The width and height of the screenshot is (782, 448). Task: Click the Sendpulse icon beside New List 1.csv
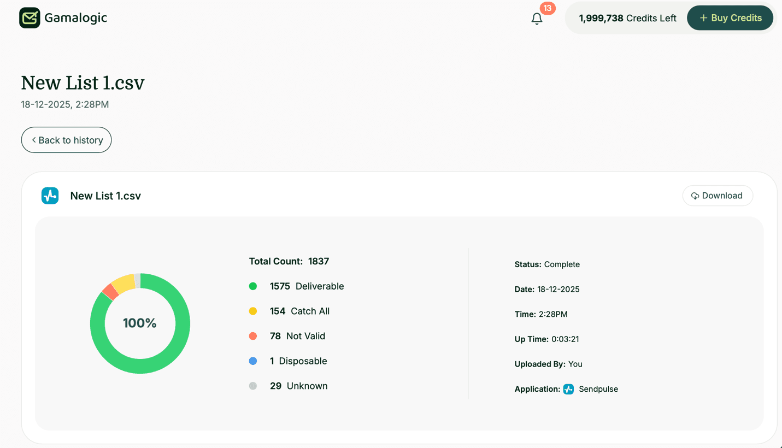50,195
